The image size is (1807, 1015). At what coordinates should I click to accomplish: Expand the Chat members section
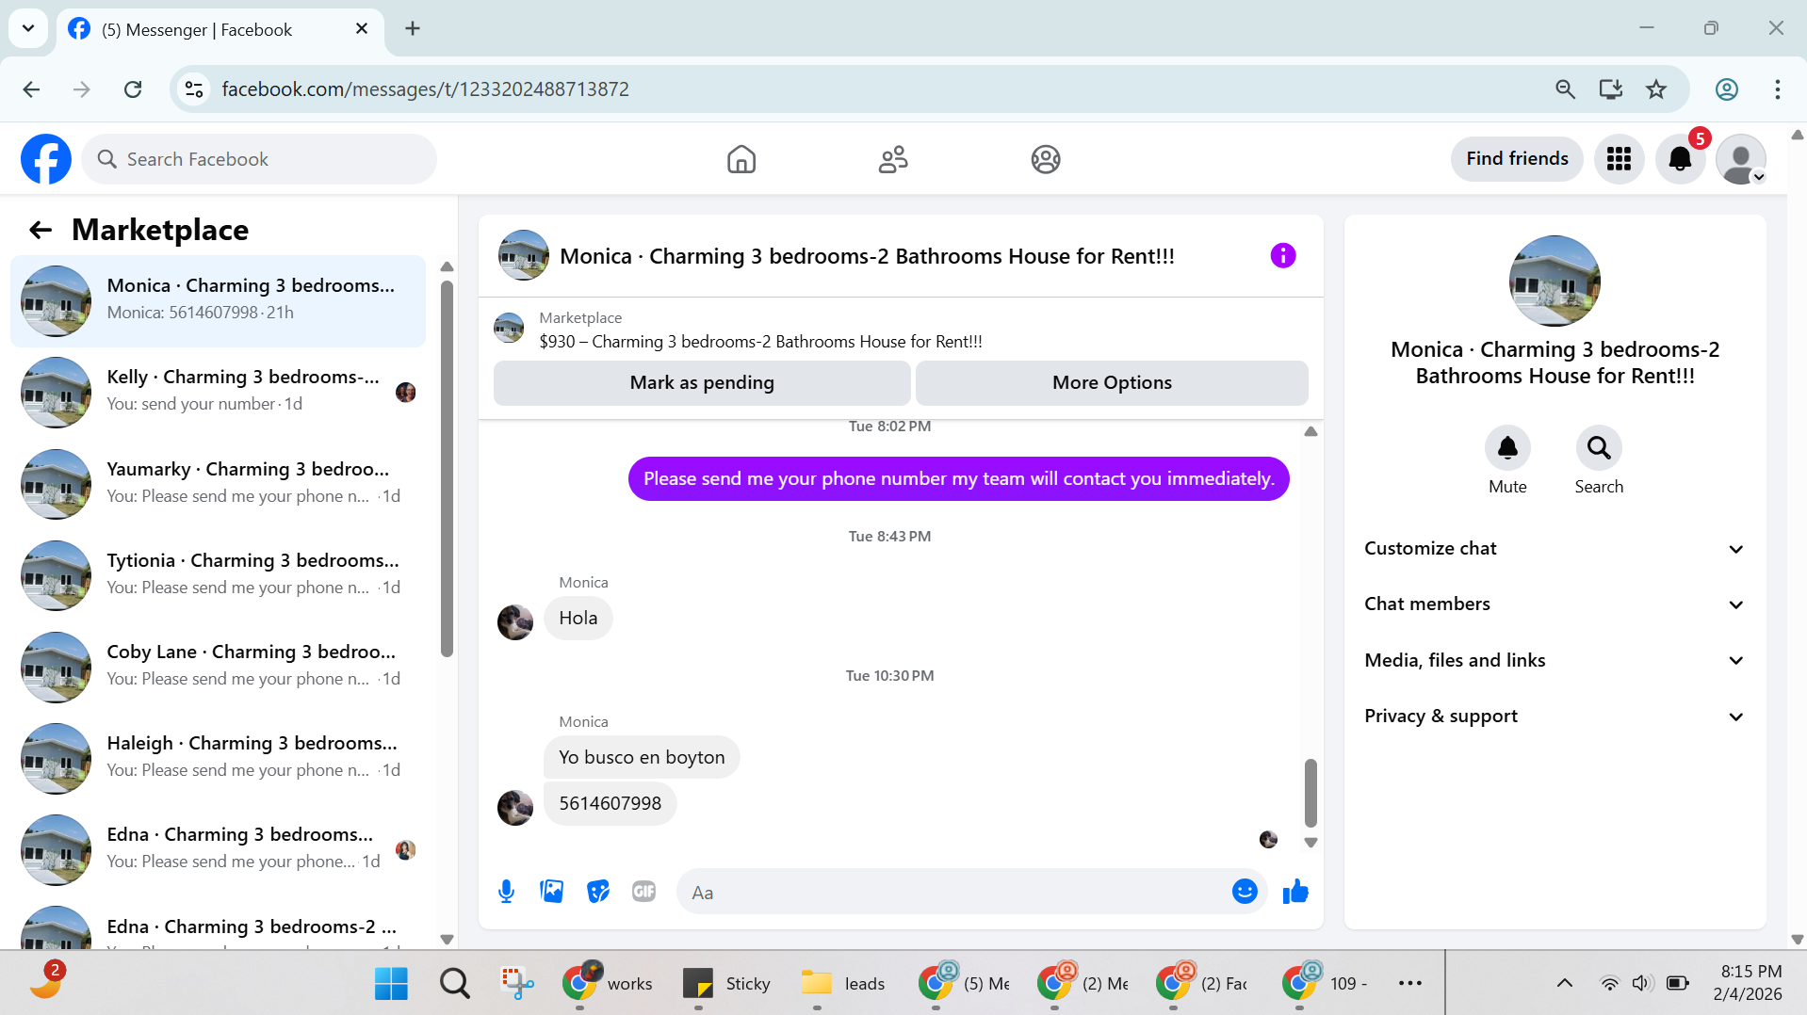[x=1555, y=604]
